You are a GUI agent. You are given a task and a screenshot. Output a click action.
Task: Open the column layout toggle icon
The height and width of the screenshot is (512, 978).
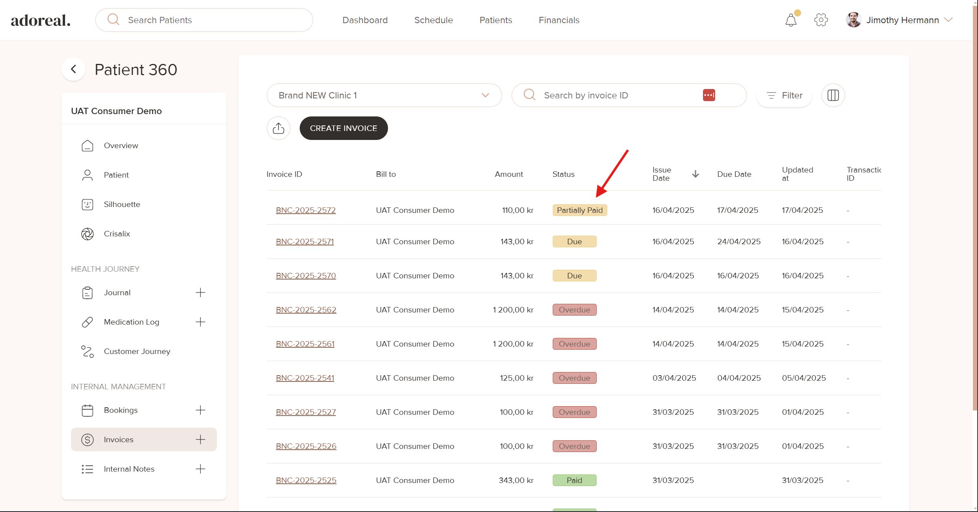[833, 95]
